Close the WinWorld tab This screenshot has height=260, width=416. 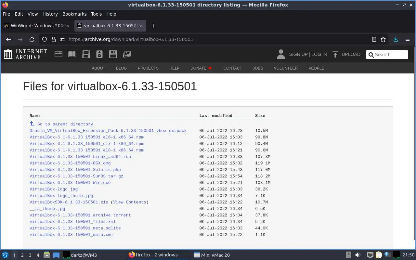tap(68, 26)
